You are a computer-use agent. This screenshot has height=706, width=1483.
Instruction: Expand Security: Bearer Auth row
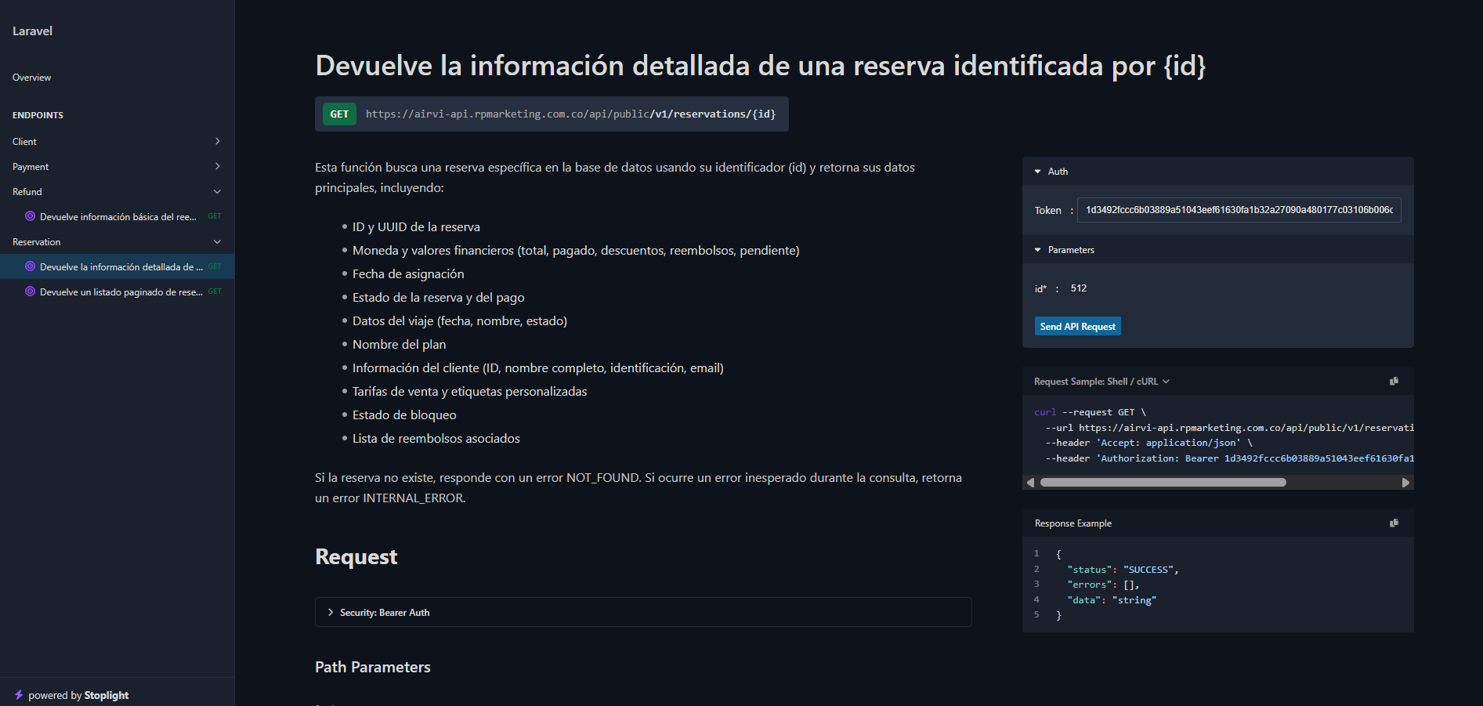(330, 613)
